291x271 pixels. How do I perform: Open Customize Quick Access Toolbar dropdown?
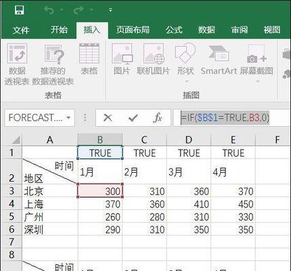(110, 10)
